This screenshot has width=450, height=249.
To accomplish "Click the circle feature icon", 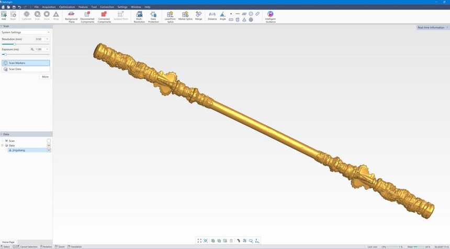I will click(x=251, y=14).
